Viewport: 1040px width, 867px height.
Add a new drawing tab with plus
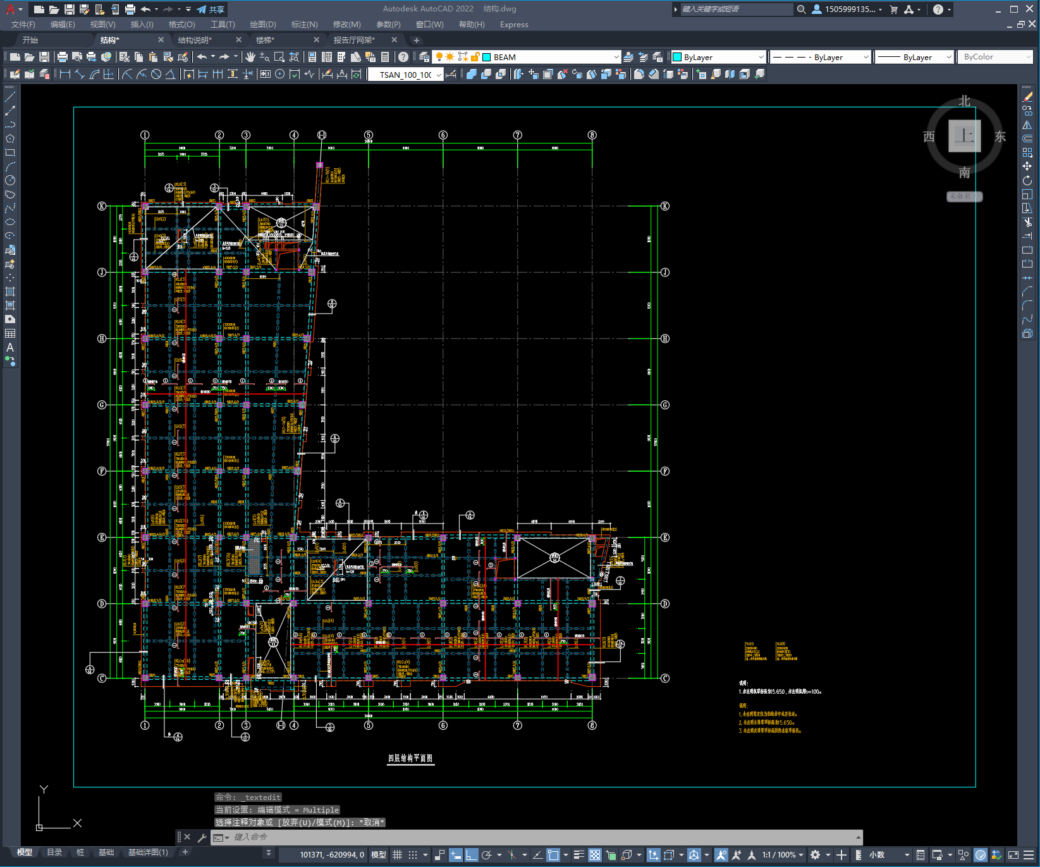click(x=416, y=40)
